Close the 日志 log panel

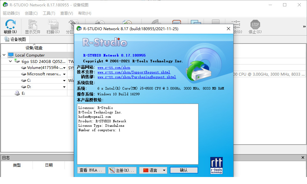(303, 158)
